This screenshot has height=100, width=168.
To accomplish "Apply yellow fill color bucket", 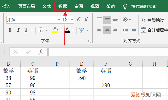I will [x=55, y=30].
